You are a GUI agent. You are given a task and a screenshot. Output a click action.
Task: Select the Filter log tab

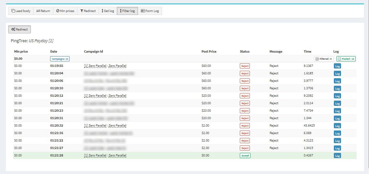coord(127,11)
